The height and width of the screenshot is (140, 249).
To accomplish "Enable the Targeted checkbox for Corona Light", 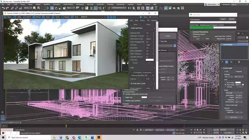I will [x=235, y=71].
